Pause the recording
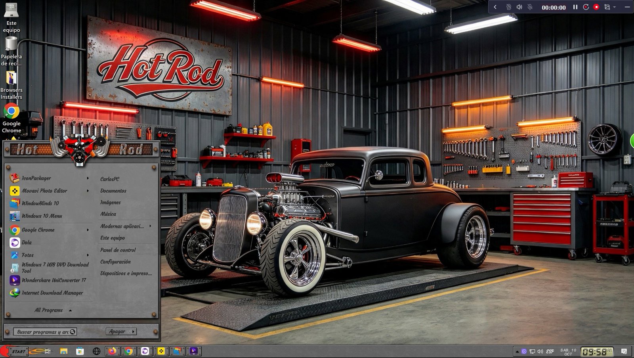 coord(575,7)
